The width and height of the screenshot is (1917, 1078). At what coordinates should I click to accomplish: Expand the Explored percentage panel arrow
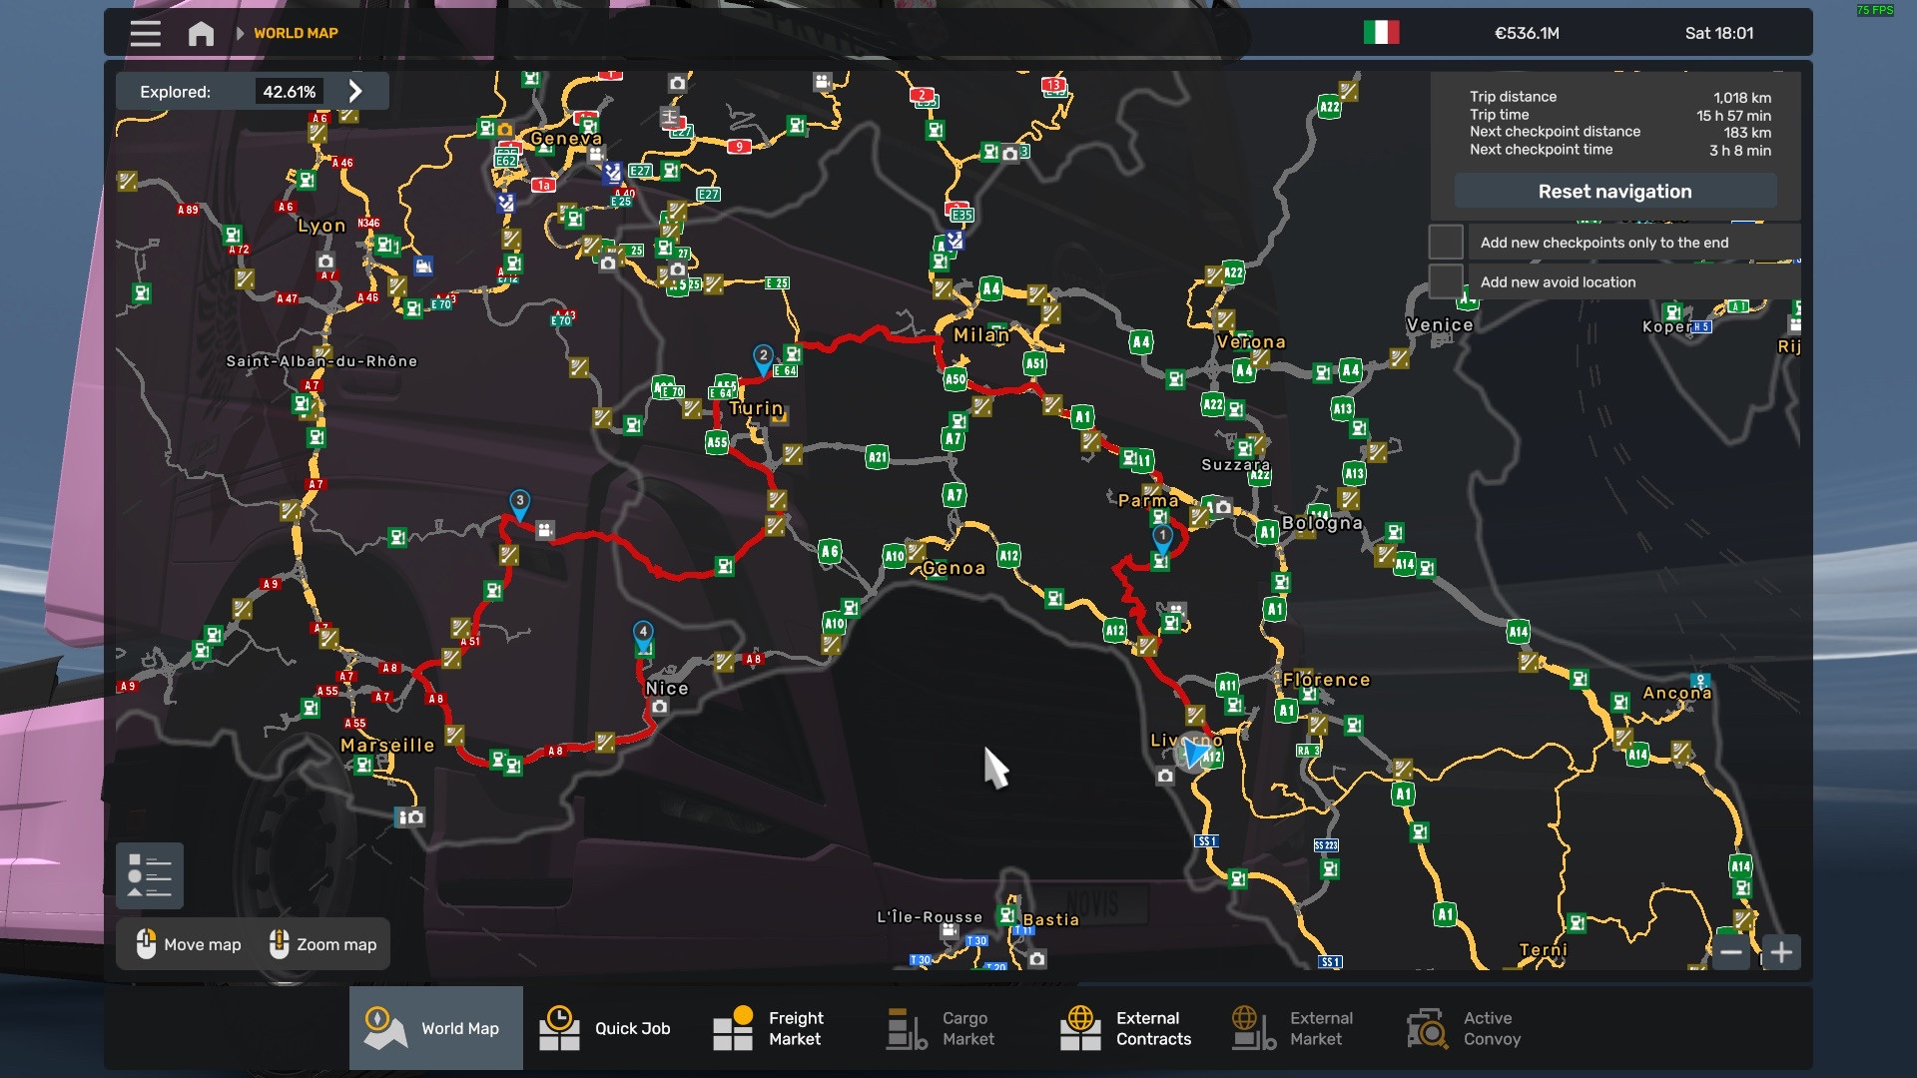355,91
